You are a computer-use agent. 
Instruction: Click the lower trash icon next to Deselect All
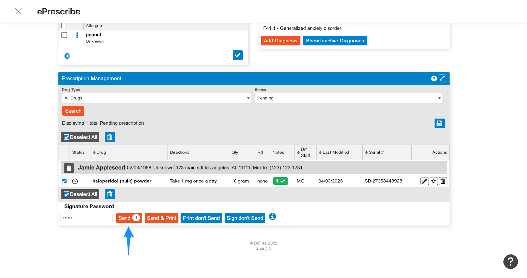coord(110,194)
